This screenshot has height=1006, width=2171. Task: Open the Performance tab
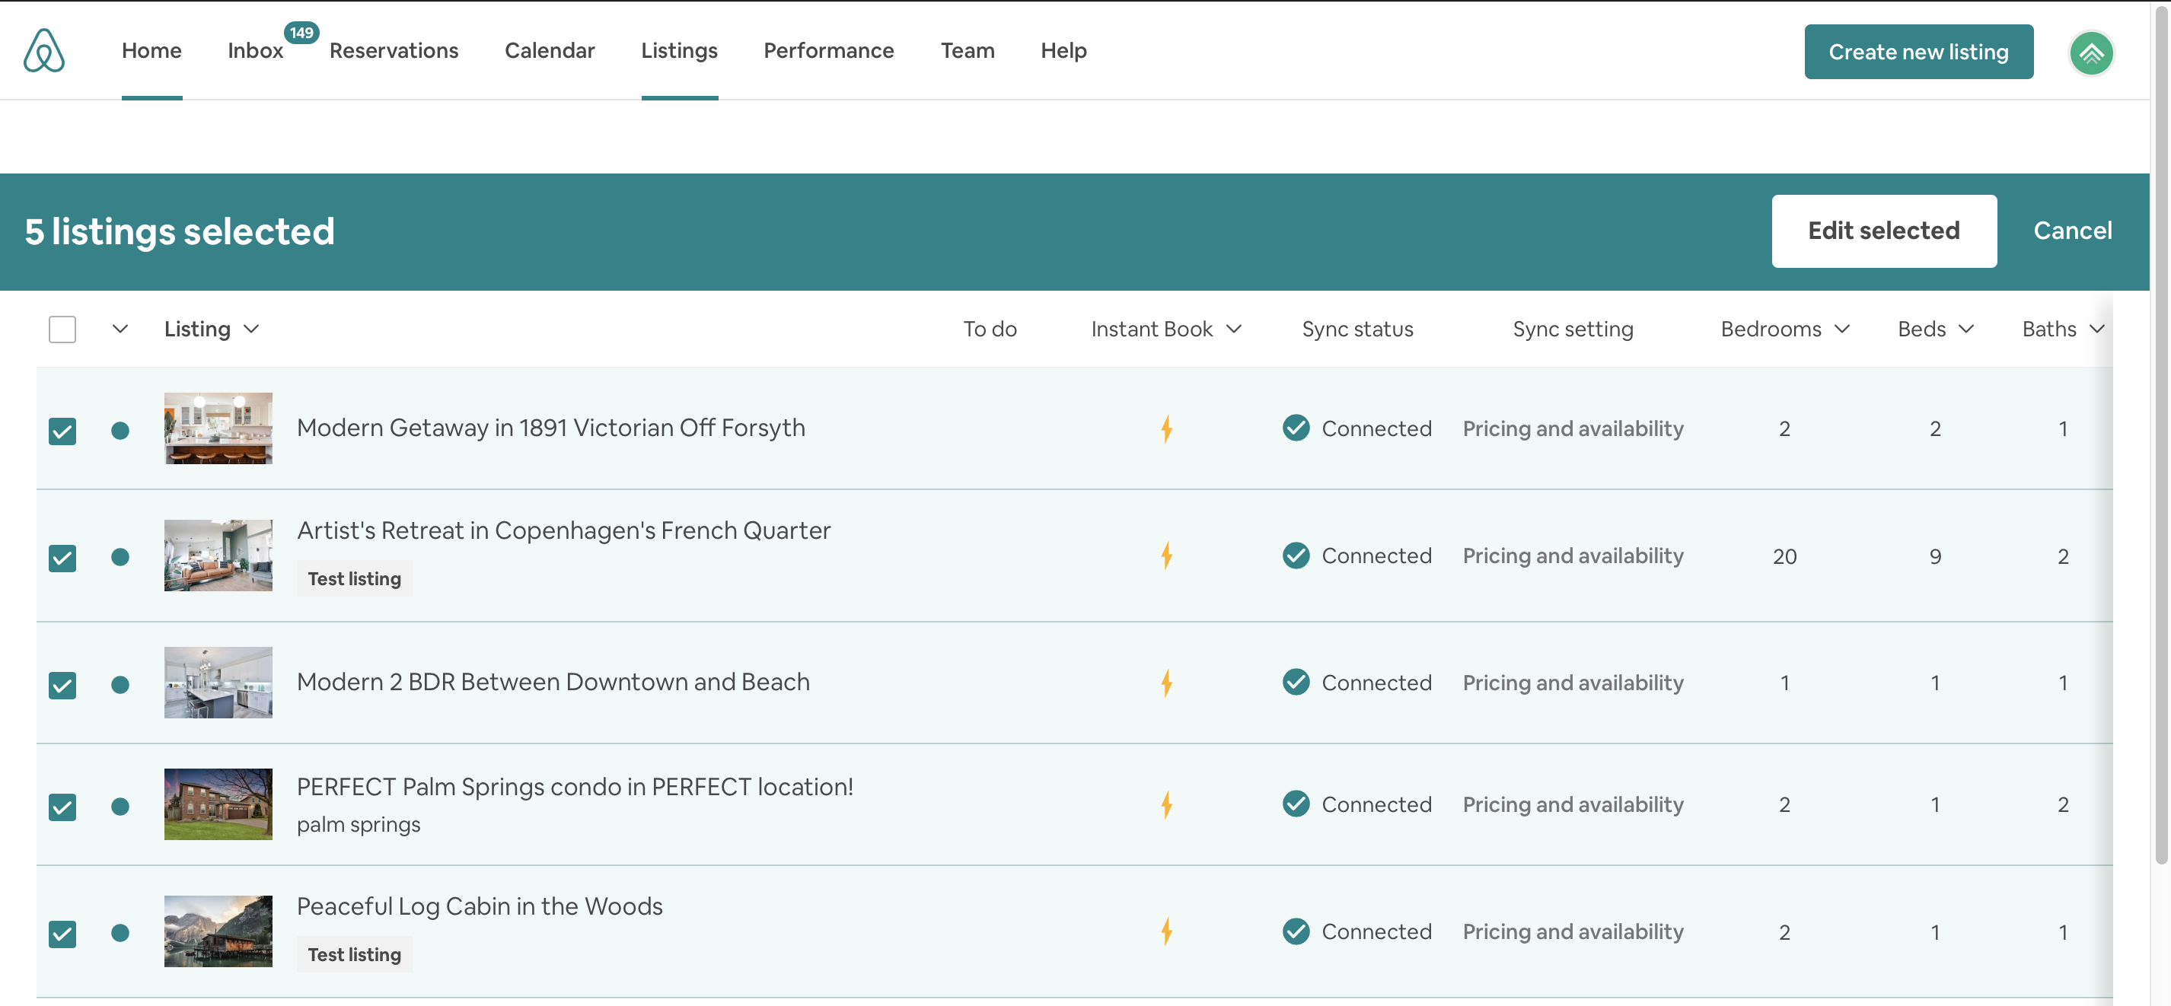pyautogui.click(x=828, y=50)
